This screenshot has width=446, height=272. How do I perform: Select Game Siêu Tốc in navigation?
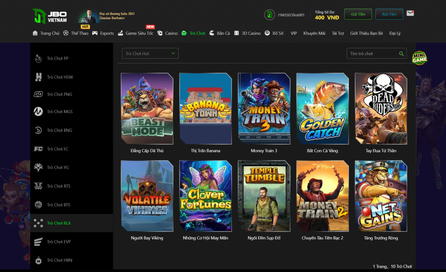coord(139,33)
